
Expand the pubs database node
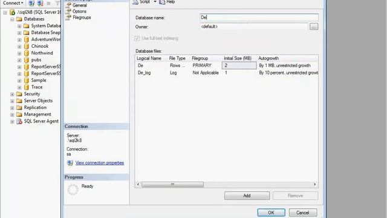19,61
